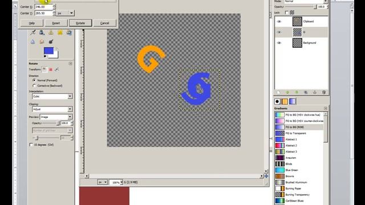Set transform target to Layer
The image size is (365, 205).
44,69
